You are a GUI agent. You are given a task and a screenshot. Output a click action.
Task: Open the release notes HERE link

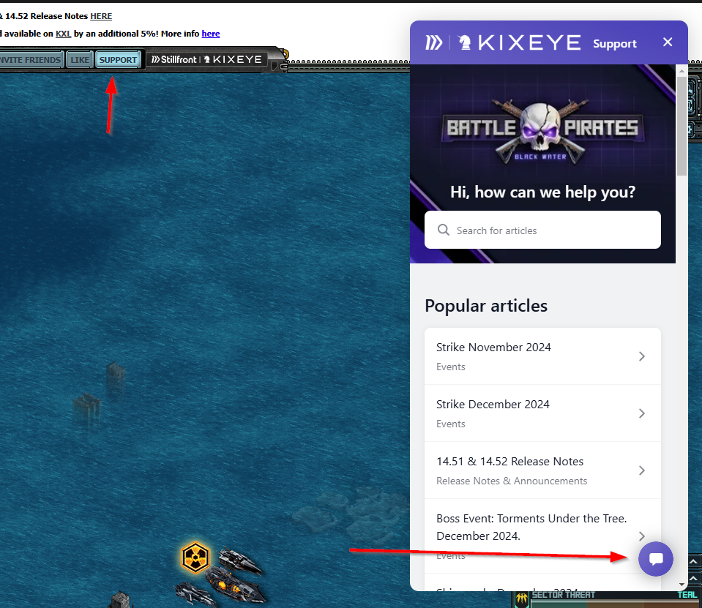click(101, 16)
